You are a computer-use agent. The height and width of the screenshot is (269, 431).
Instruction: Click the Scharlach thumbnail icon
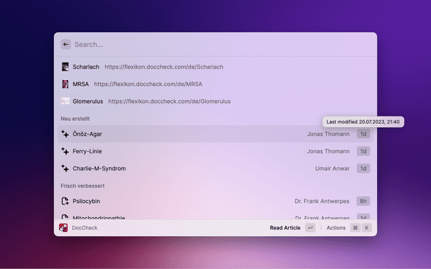point(65,67)
